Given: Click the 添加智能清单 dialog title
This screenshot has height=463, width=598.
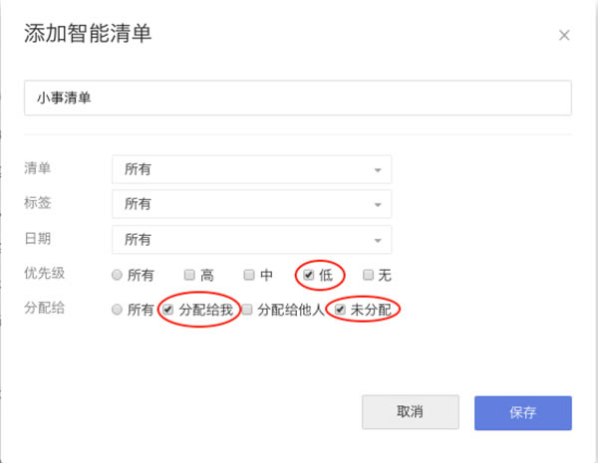Looking at the screenshot, I should pos(87,35).
